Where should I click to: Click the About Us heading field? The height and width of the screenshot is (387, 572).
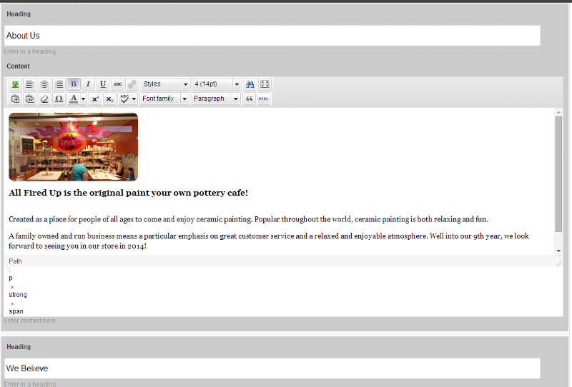pyautogui.click(x=272, y=36)
